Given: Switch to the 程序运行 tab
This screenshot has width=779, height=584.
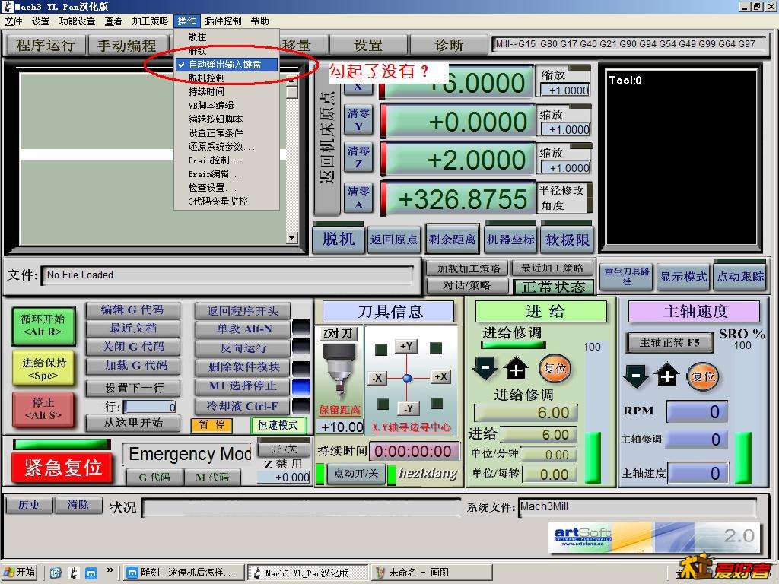Looking at the screenshot, I should [x=45, y=45].
